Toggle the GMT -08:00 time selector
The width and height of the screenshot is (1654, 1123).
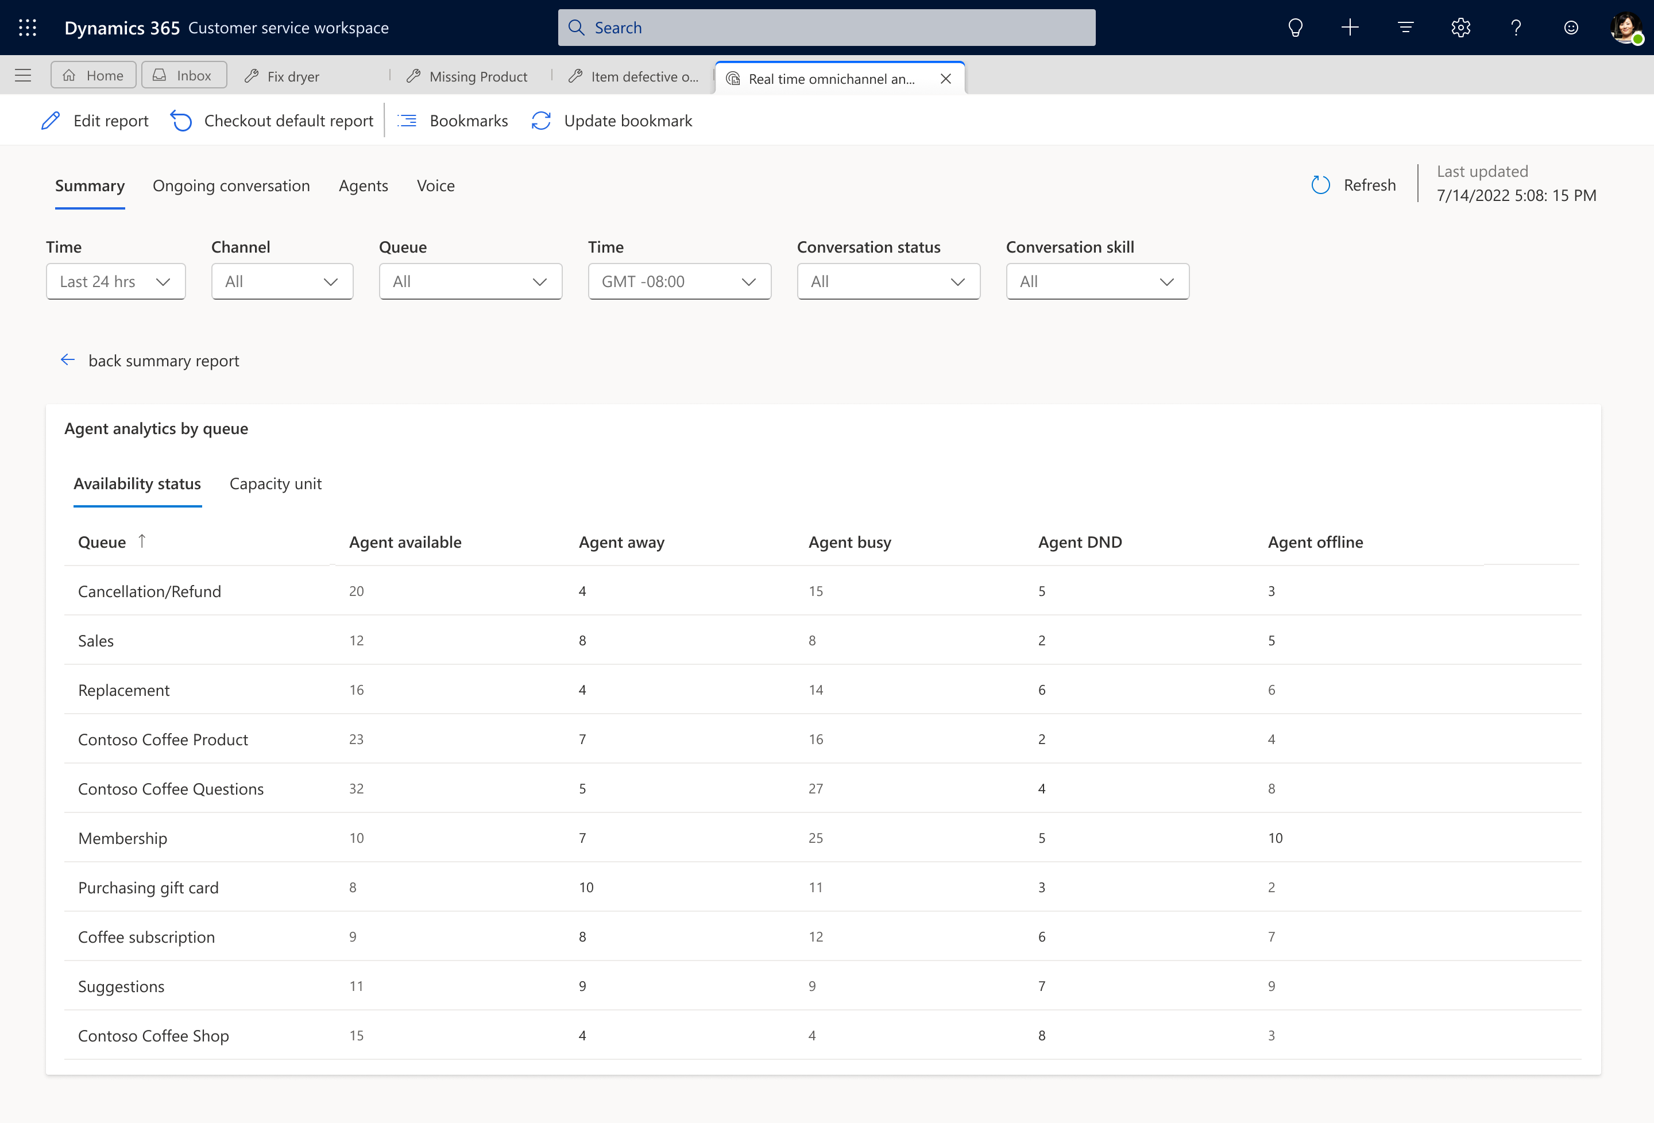[x=677, y=281]
